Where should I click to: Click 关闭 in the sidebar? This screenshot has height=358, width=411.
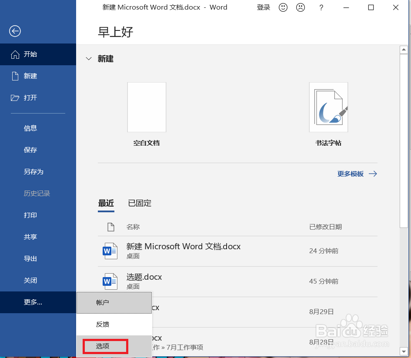[30, 281]
